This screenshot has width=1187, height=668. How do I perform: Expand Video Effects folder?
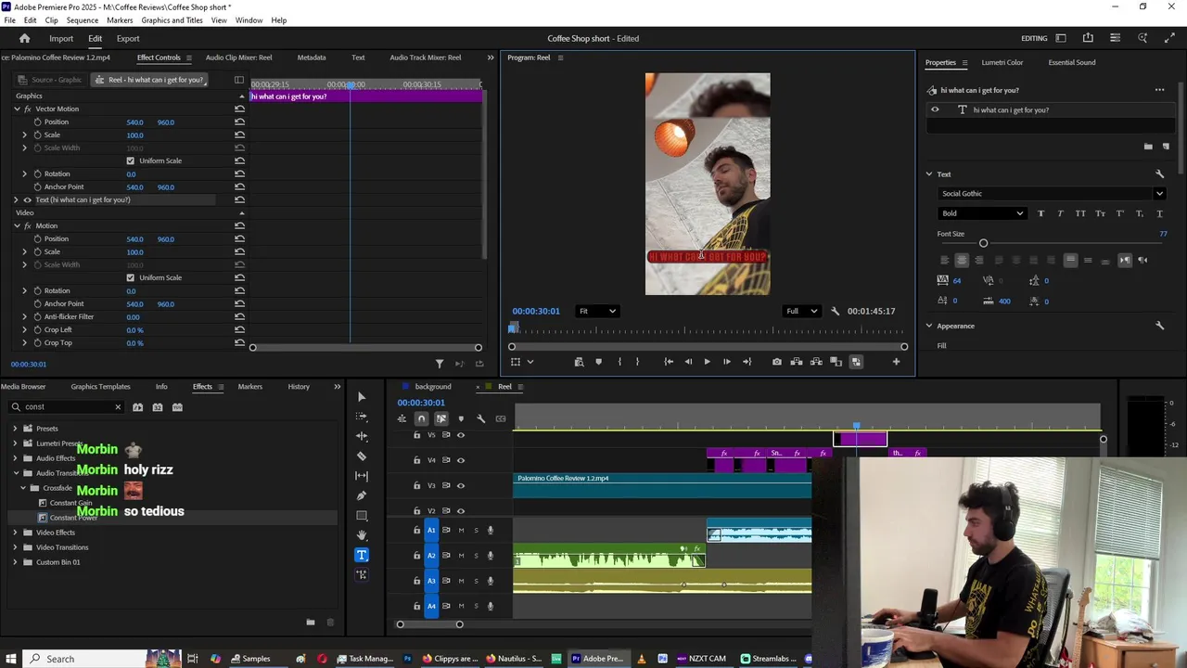coord(15,533)
